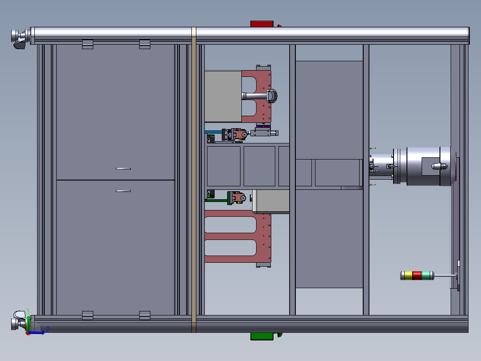This screenshot has height=361, width=481.
Task: Select the bottom-left caster wheel
Action: tap(18, 321)
